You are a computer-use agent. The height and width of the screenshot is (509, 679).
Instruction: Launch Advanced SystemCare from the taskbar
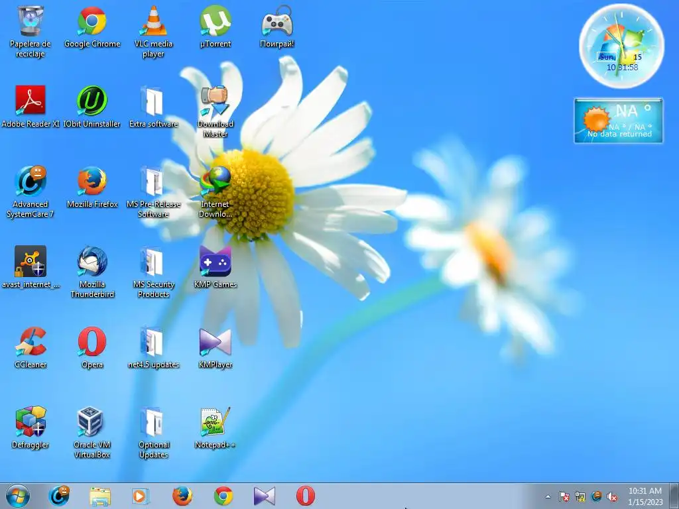[59, 496]
